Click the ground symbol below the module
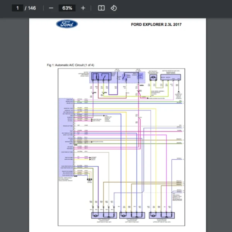This screenshot has height=232, width=232. coord(90,180)
